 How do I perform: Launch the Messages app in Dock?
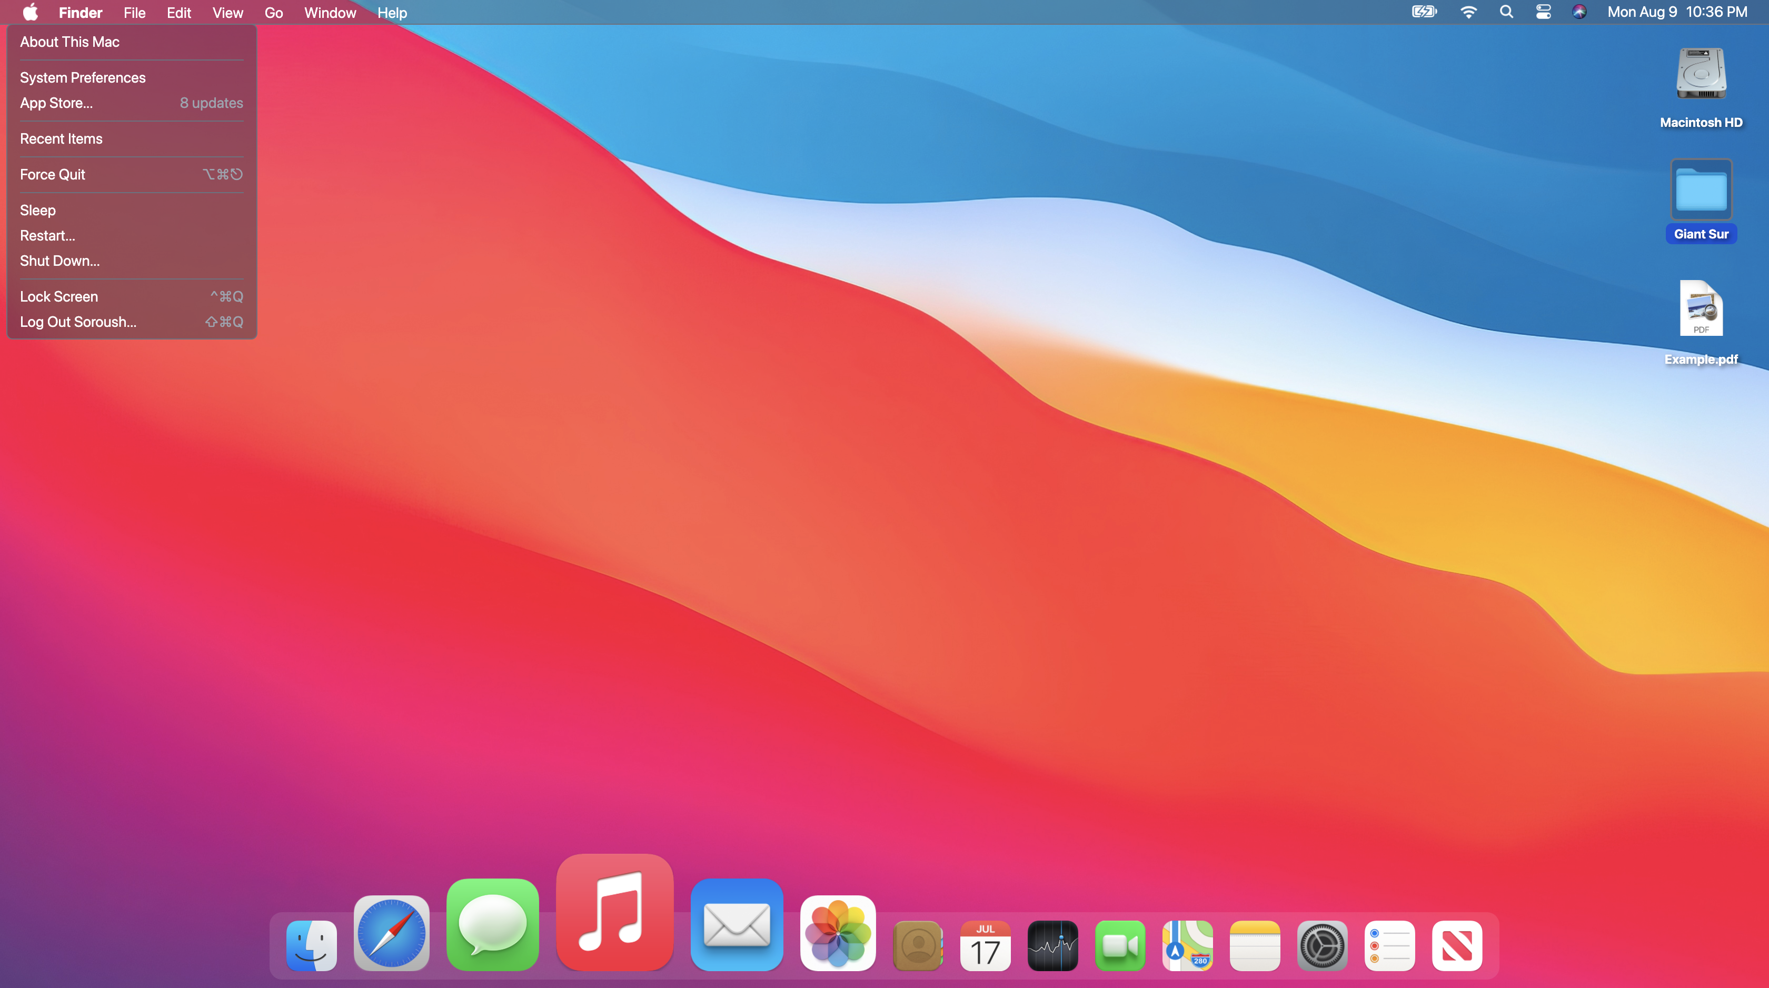coord(492,924)
